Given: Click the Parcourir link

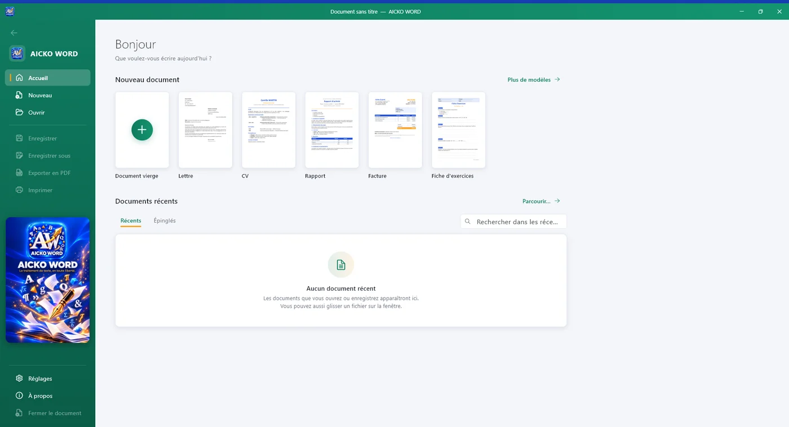Looking at the screenshot, I should coord(541,201).
